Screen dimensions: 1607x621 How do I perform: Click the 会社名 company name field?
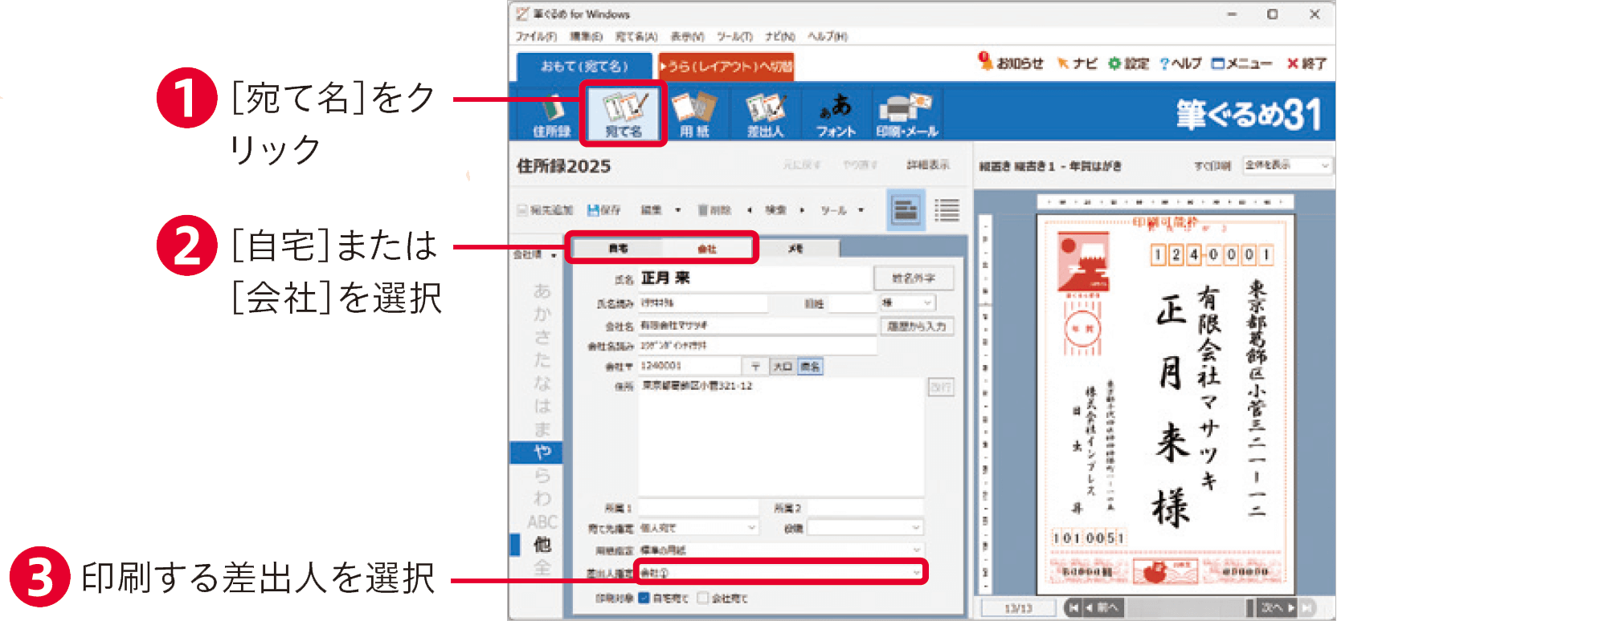pos(757,326)
